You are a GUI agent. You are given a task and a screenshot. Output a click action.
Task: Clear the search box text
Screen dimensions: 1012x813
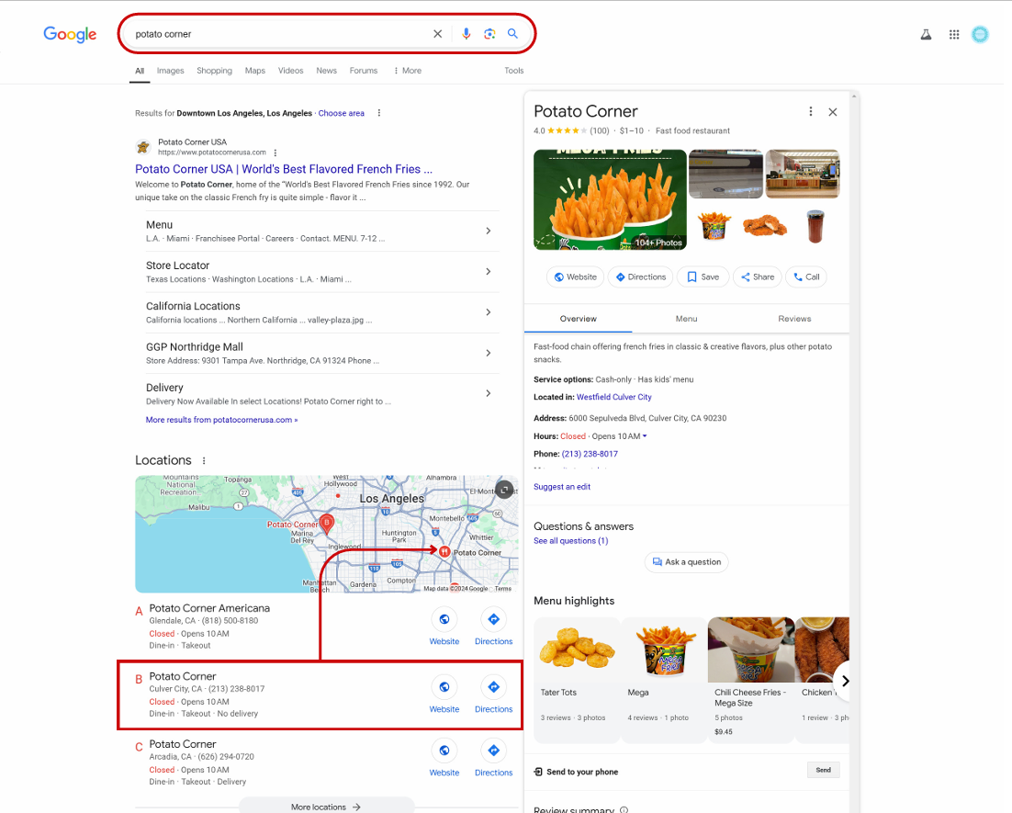click(x=437, y=34)
